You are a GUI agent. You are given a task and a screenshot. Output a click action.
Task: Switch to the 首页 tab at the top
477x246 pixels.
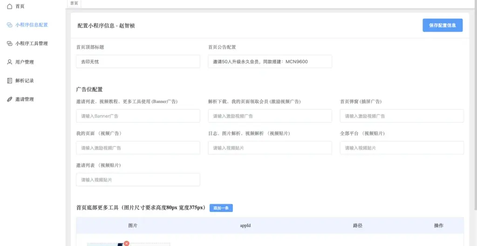[74, 3]
